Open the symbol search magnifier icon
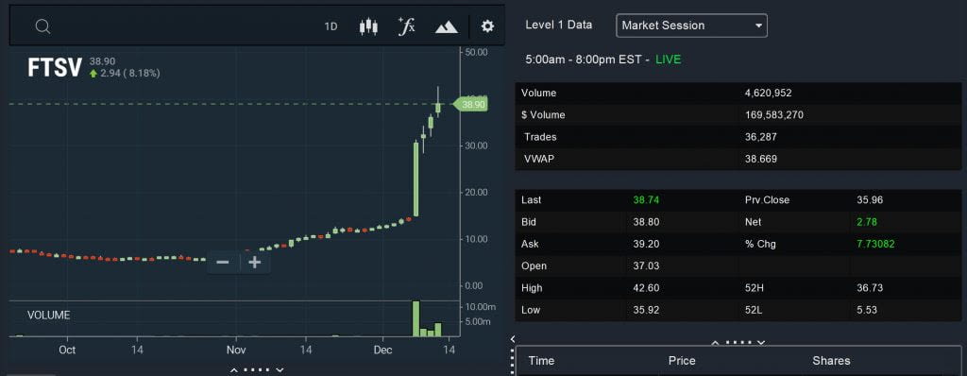 (x=42, y=26)
